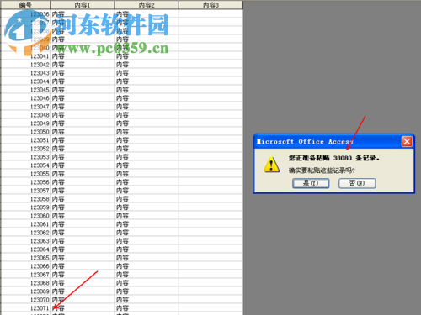Click 内容2 cell in row 123048
The height and width of the screenshot is (315, 421).
click(147, 115)
